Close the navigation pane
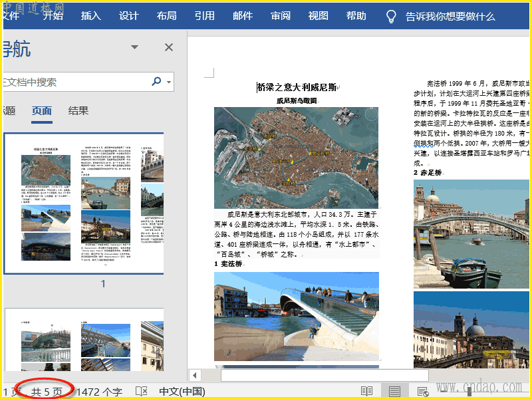This screenshot has width=532, height=399. [169, 47]
